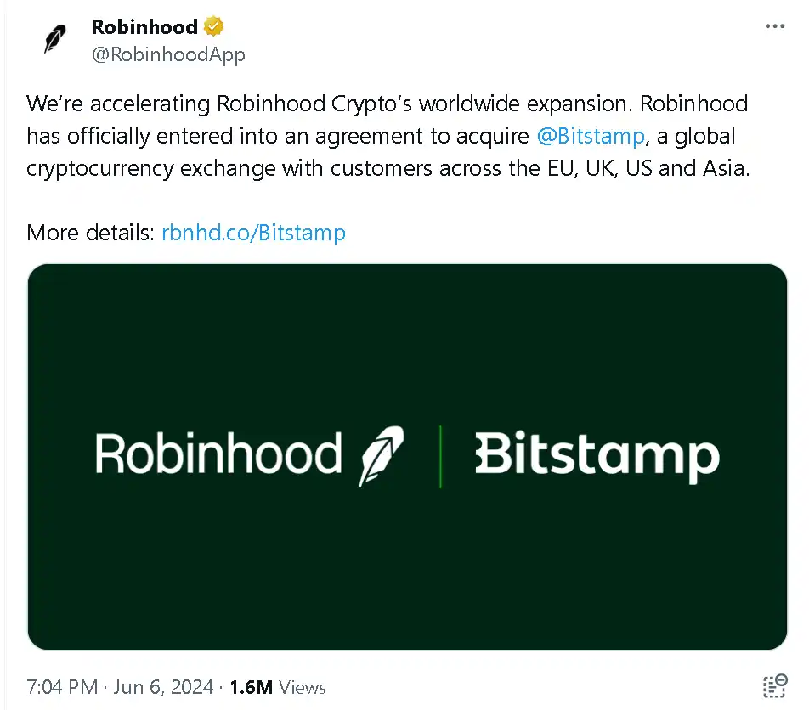The height and width of the screenshot is (710, 809).
Task: Click the gold verified badge beside Robinhood
Action: 212,26
